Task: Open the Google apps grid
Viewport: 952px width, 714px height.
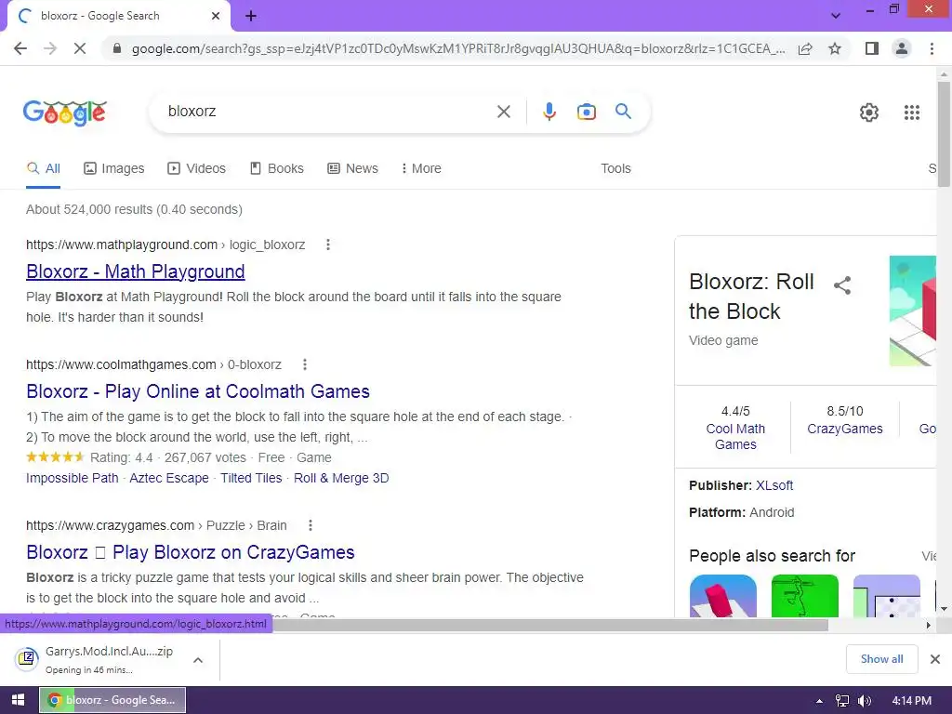Action: coord(911,112)
